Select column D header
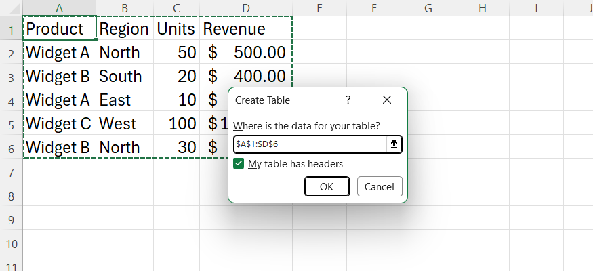This screenshot has height=271, width=593. click(246, 8)
